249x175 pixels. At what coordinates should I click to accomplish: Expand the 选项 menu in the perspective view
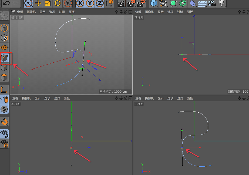[52, 12]
